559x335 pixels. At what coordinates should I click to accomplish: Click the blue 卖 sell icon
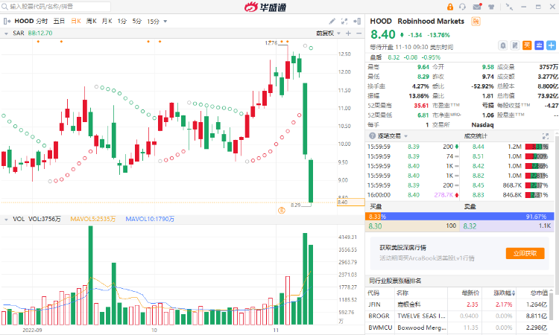(x=539, y=45)
